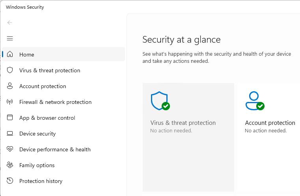Click the Home house icon in sidebar
300x196 pixels.
[x=10, y=54]
